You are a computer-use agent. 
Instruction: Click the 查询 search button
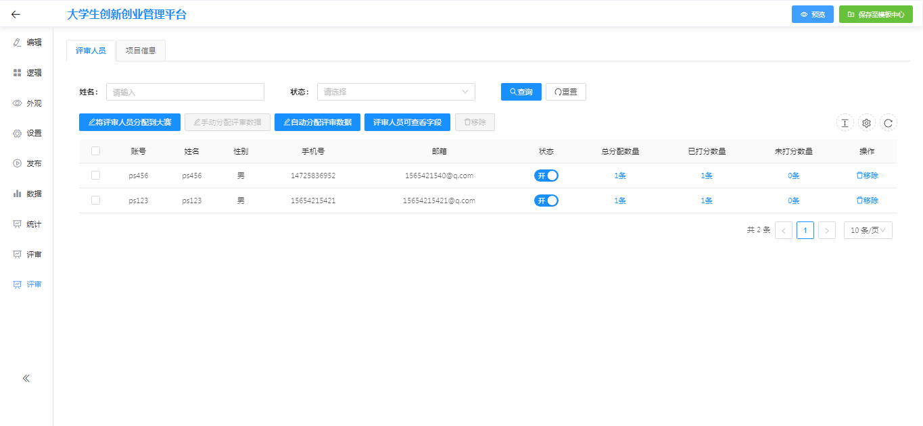pyautogui.click(x=521, y=92)
